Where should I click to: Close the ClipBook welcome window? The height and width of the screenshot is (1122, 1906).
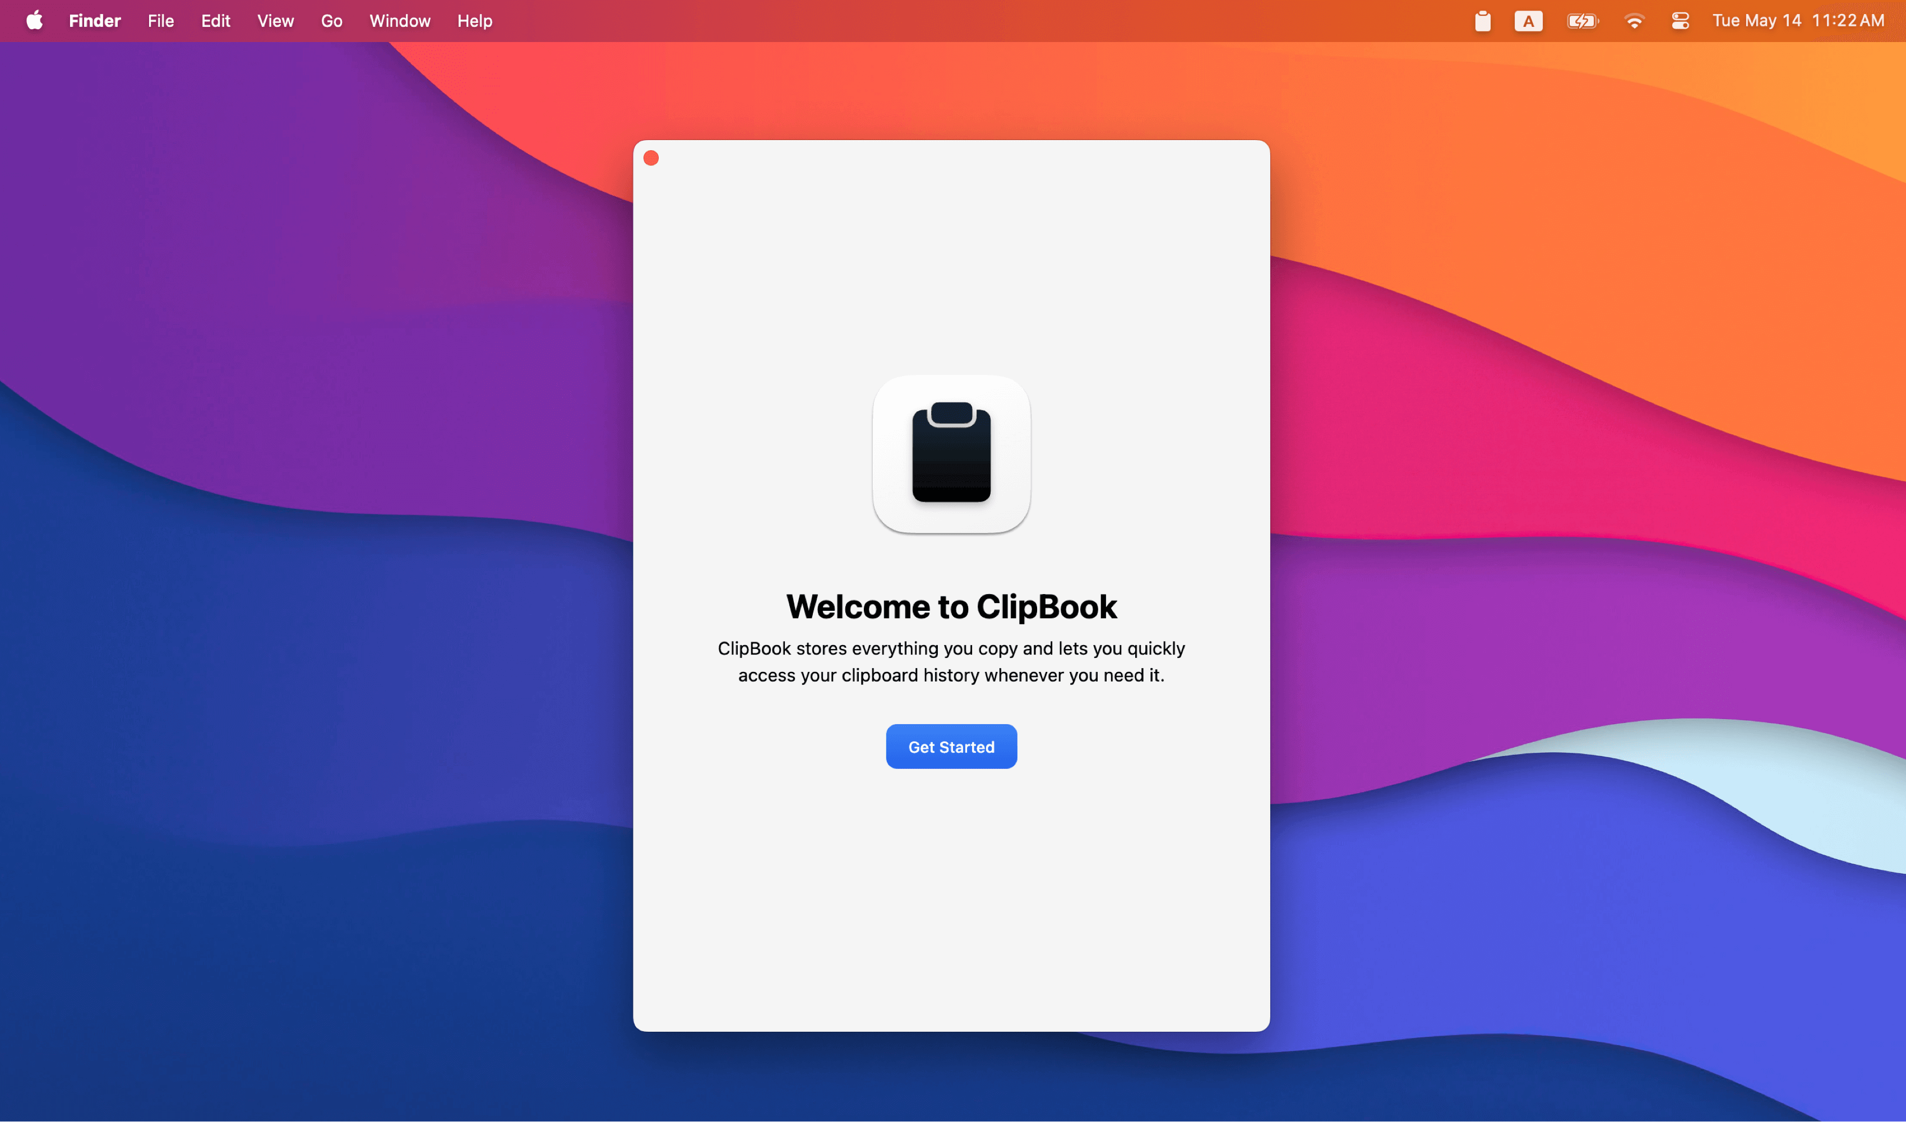click(651, 157)
